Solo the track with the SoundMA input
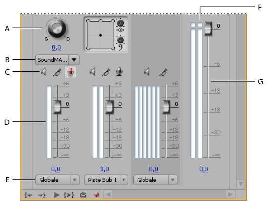 [58, 72]
